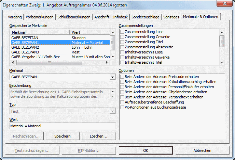The width and height of the screenshot is (235, 160).
Task: Toggle Zusammenstellung Abschnitte checkbox
Action: (122, 47)
